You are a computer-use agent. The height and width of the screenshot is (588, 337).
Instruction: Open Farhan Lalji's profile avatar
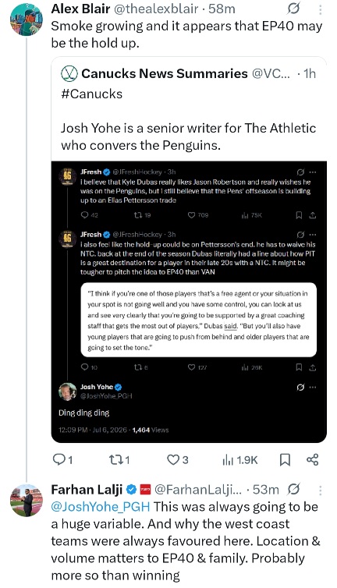pos(27,500)
